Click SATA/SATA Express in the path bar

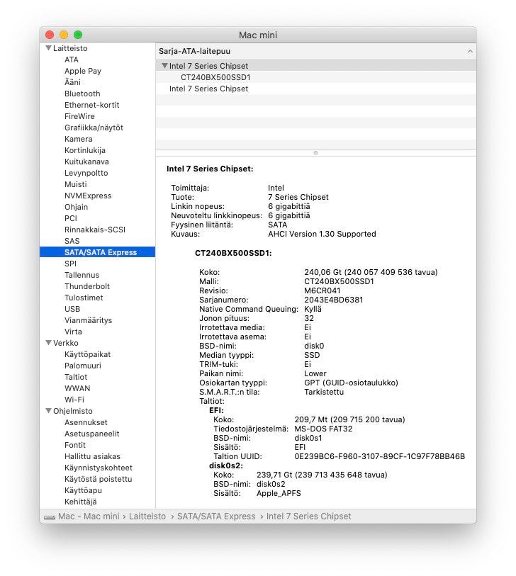pos(216,516)
